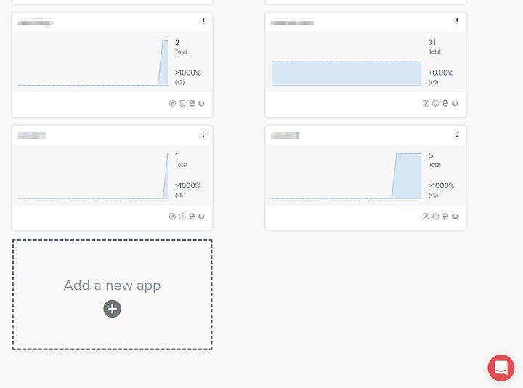This screenshot has height=388, width=523.
Task: Click Firefox icon on the 2 Total card
Action: tap(201, 103)
